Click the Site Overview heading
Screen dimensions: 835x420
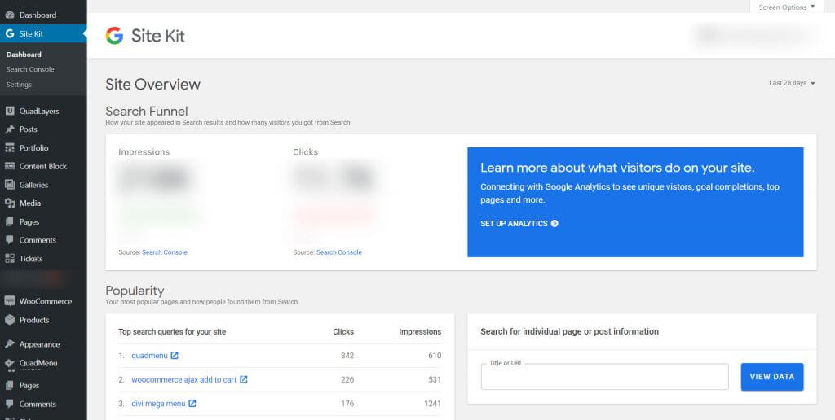[x=152, y=85]
